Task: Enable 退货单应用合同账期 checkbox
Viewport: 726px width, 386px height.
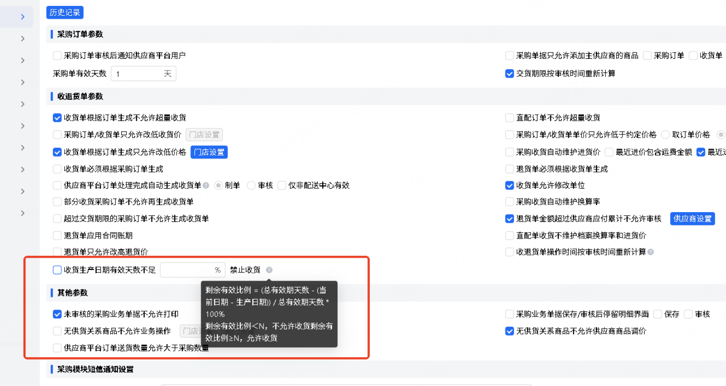Action: click(x=57, y=236)
